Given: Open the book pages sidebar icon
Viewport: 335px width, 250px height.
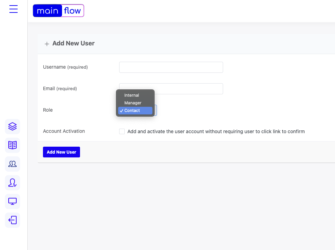Looking at the screenshot, I should coord(12,145).
